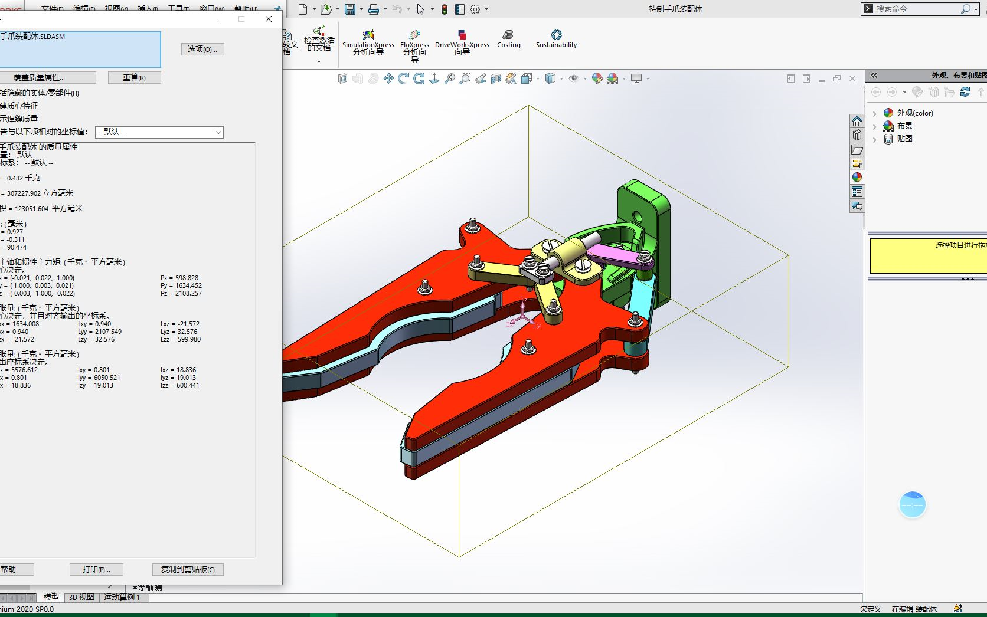Switch to the 模型 tab
The height and width of the screenshot is (617, 987).
(51, 597)
